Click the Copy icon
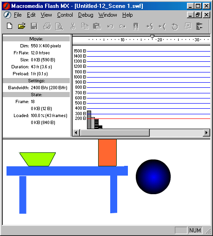This screenshot has height=236, width=213. click(85, 26)
